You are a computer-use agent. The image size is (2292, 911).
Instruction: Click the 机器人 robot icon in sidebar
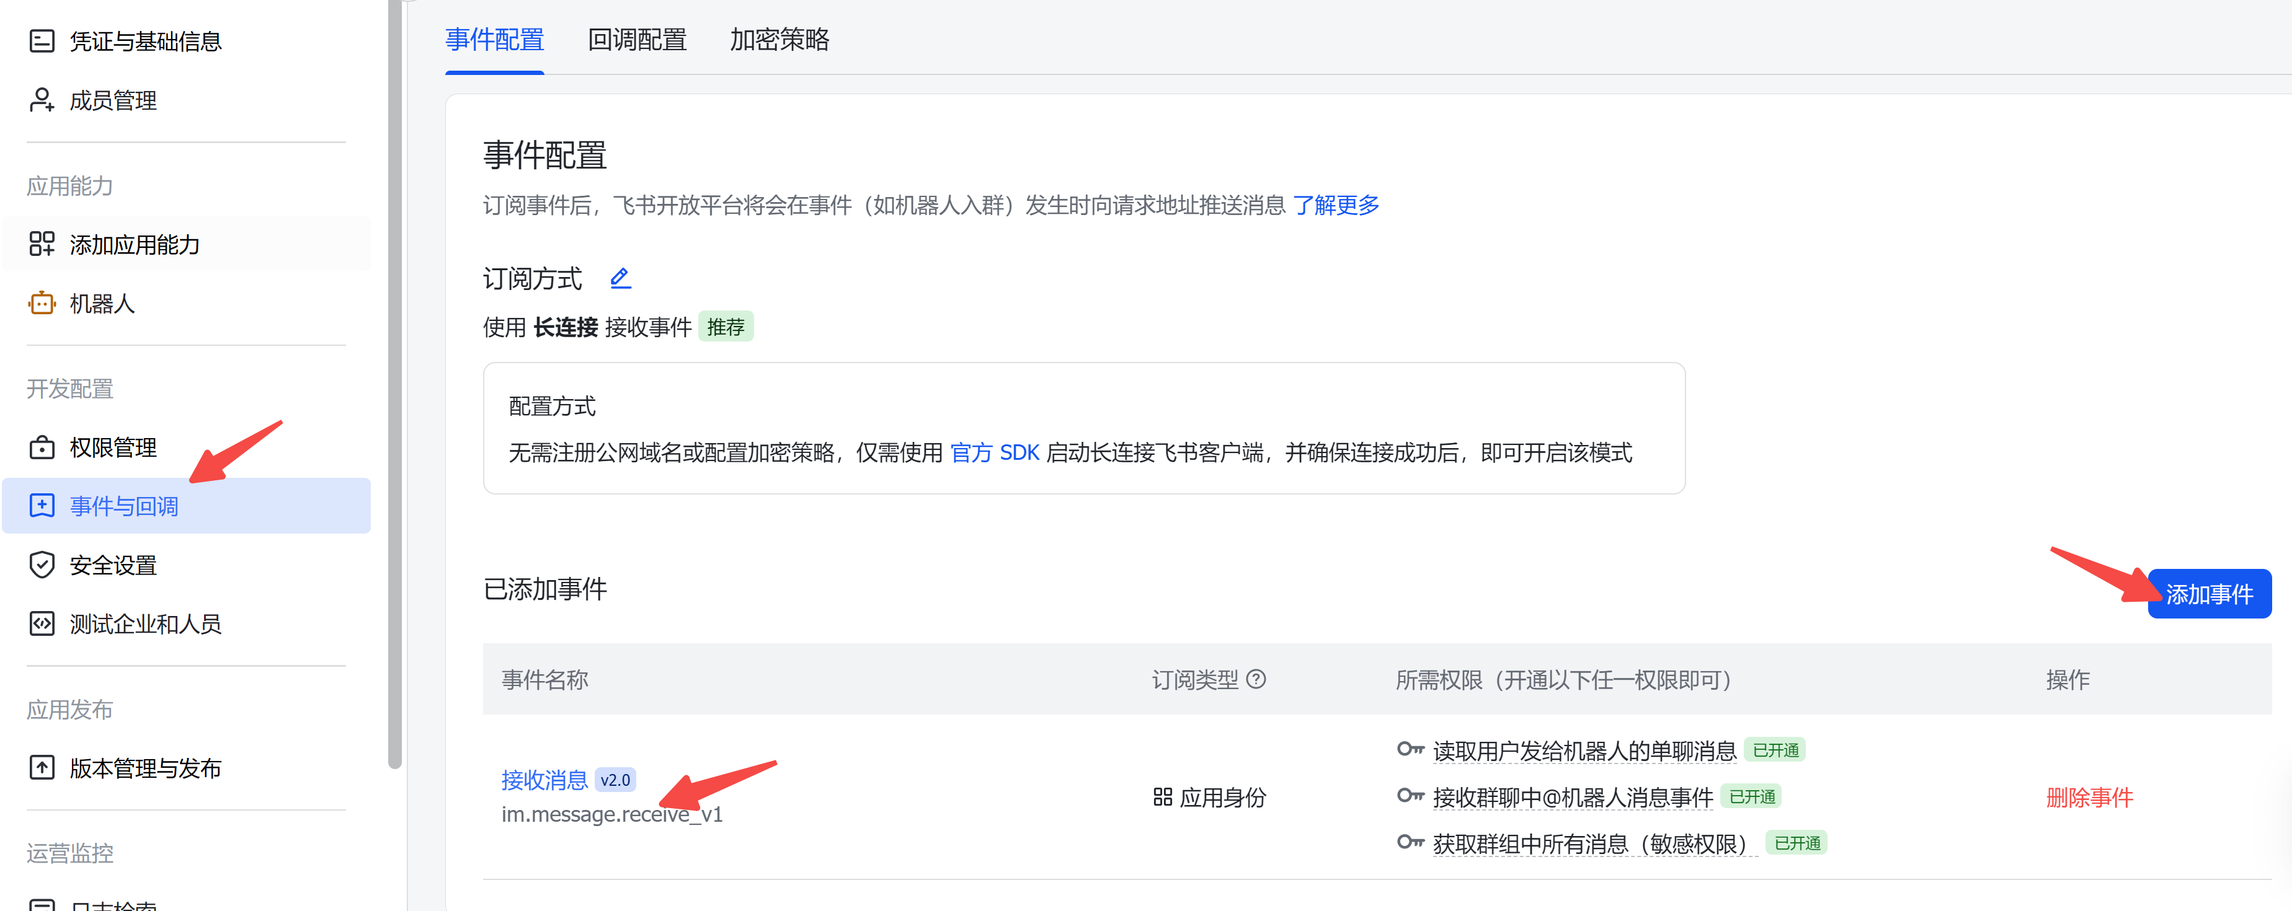point(42,304)
